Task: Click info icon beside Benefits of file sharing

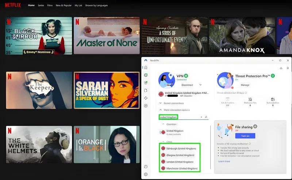Action: click(250, 144)
